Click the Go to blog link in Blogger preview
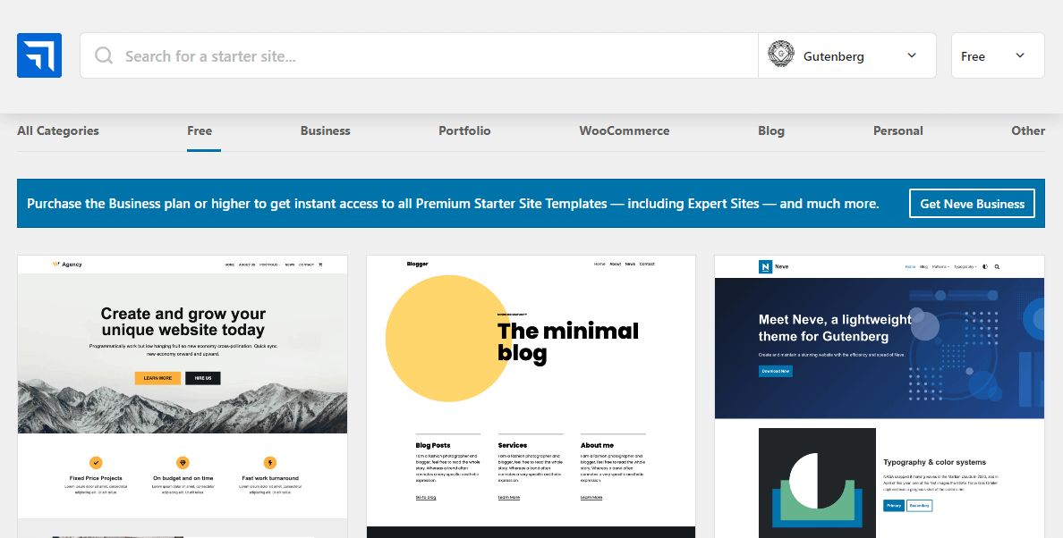 click(426, 498)
